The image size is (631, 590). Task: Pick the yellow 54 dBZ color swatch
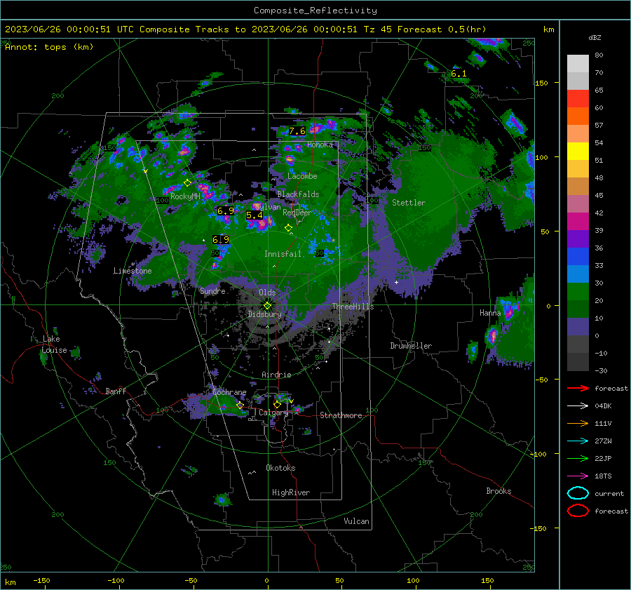click(578, 151)
